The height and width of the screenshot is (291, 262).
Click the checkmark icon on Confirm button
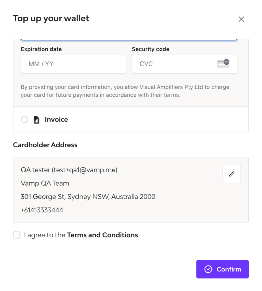(208, 269)
